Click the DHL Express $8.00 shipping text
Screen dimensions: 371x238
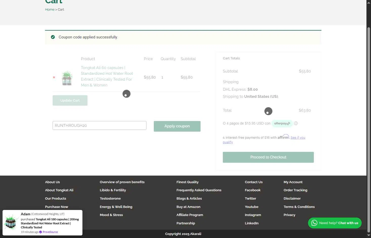click(240, 89)
